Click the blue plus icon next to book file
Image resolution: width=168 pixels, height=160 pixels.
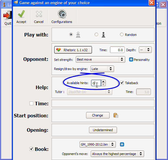pyautogui.click(x=122, y=144)
